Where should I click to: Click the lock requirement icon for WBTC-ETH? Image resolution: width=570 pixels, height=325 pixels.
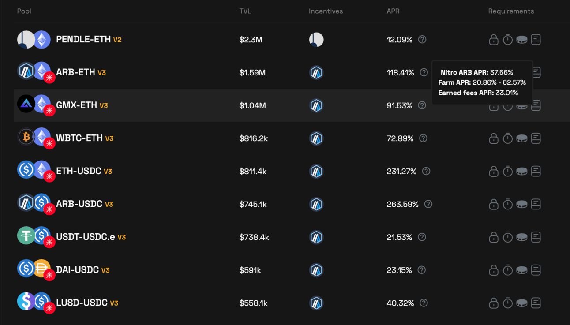(x=494, y=138)
